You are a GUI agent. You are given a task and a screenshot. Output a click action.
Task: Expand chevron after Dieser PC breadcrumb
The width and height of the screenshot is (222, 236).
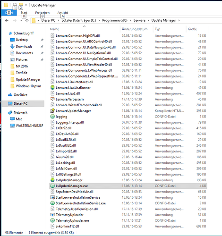coord(59,20)
